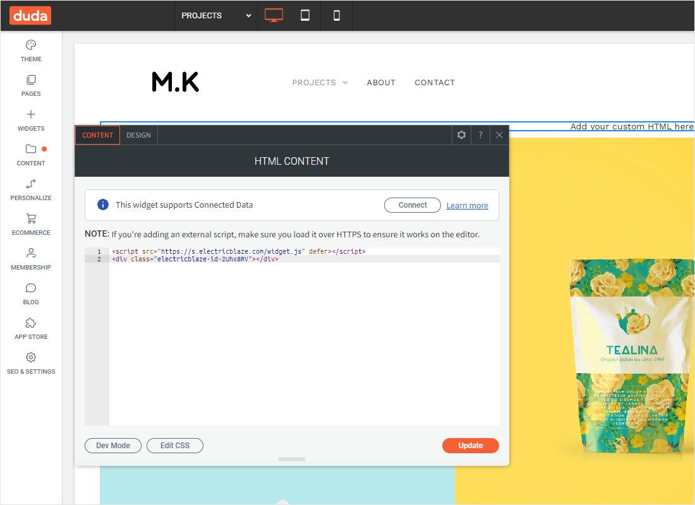
Task: Click the M.K site logo
Action: [176, 82]
